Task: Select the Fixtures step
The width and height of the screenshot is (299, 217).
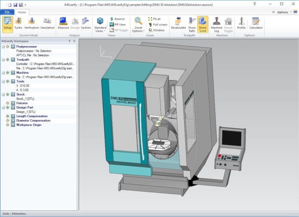Action: [x=22, y=103]
